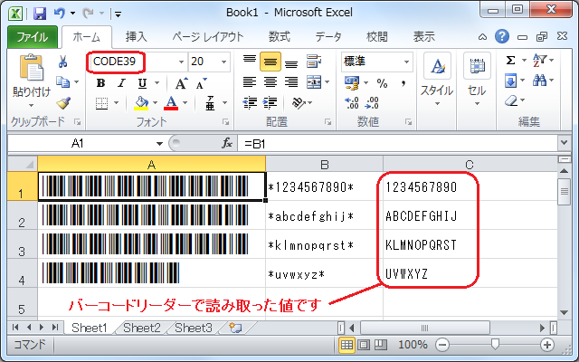Click the Comma Style icon
The height and width of the screenshot is (362, 579).
click(403, 83)
